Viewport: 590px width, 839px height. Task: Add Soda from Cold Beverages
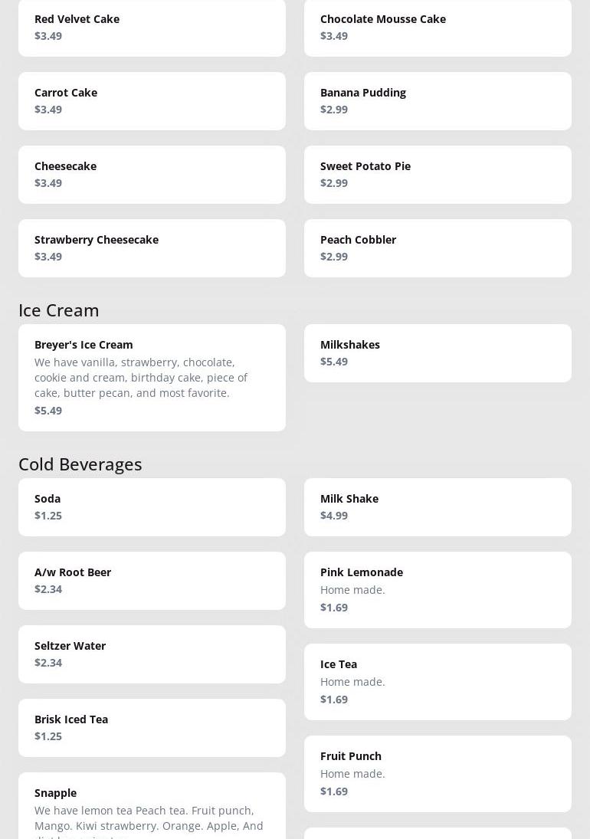(152, 506)
